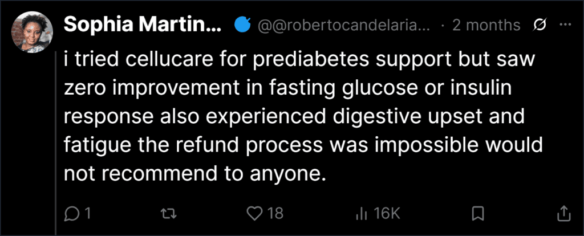The image size is (584, 236).
Task: Click the vertical thread line at left
Action: coord(56,143)
